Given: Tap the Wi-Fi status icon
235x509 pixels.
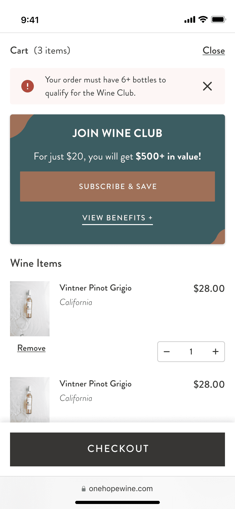Looking at the screenshot, I should click(203, 20).
